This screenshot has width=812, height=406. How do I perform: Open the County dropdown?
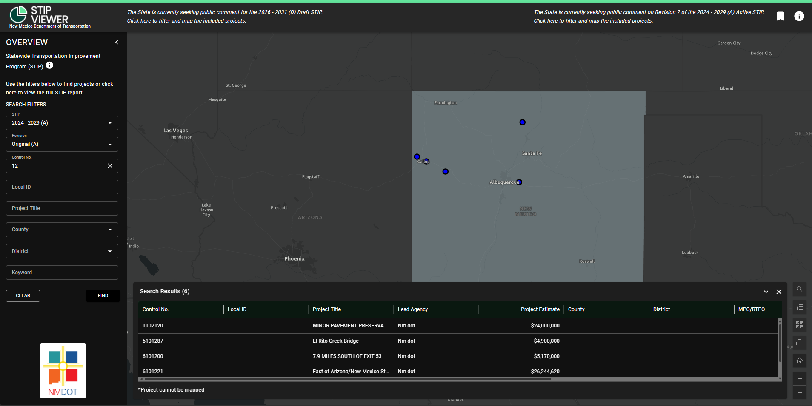click(62, 230)
